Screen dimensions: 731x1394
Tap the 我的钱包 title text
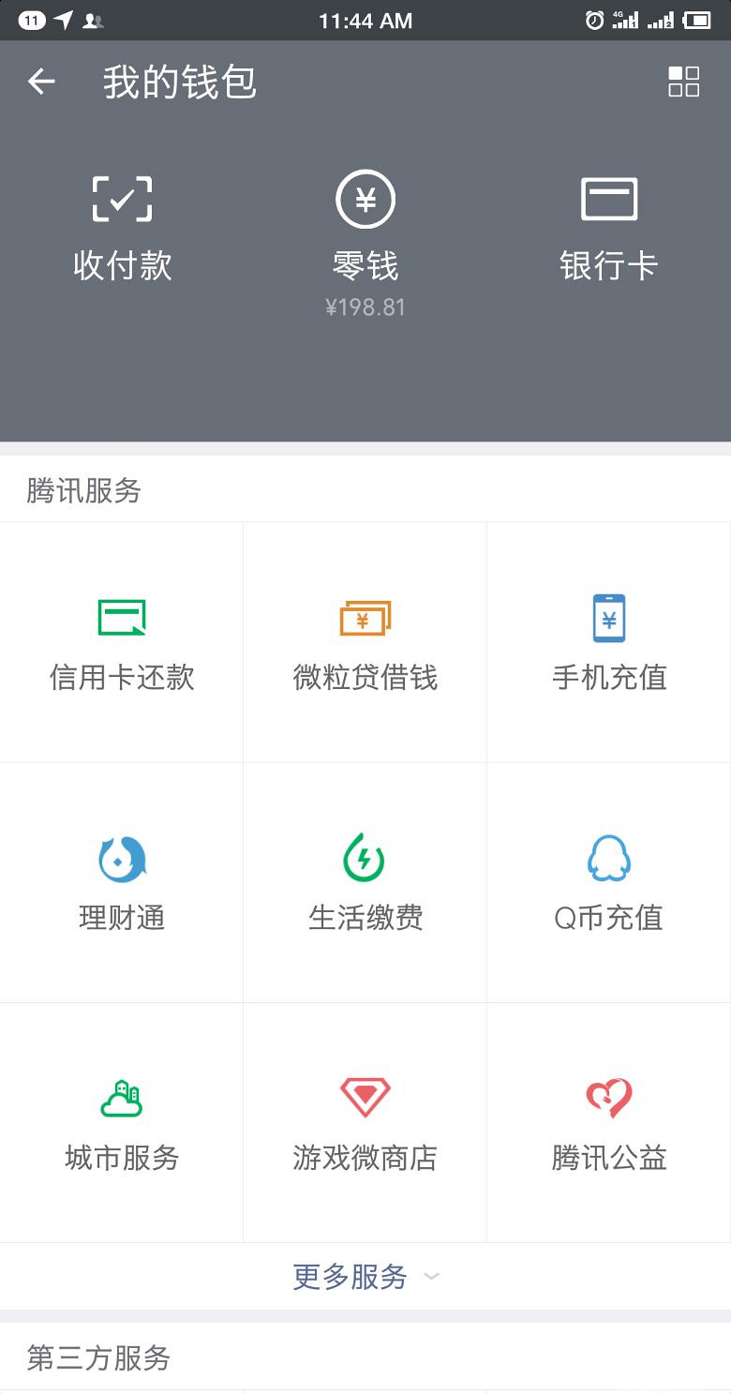point(180,82)
